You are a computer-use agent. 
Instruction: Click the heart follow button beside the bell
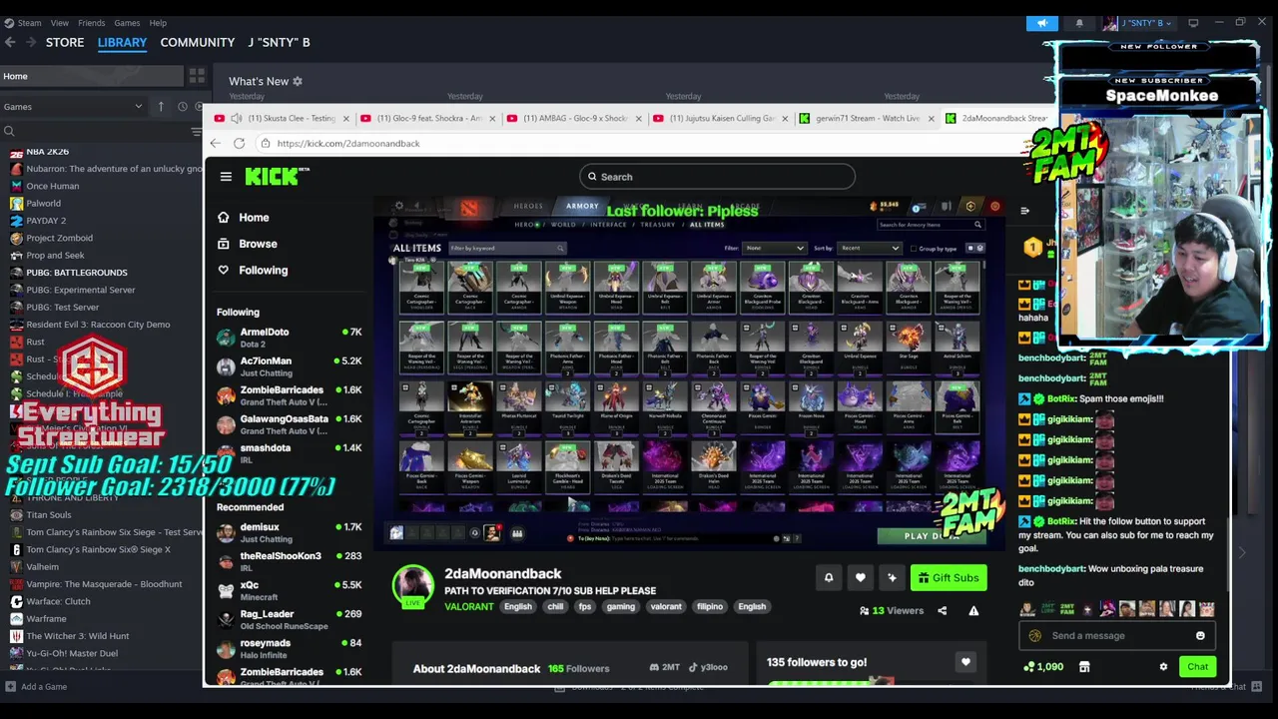[x=861, y=577]
